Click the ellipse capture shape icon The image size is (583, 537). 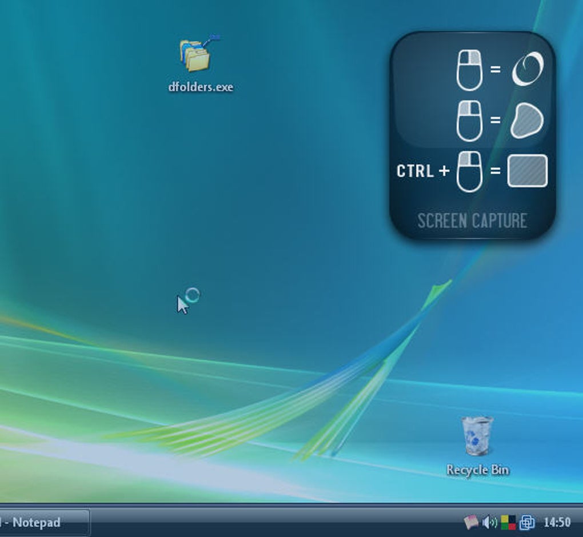pyautogui.click(x=527, y=70)
